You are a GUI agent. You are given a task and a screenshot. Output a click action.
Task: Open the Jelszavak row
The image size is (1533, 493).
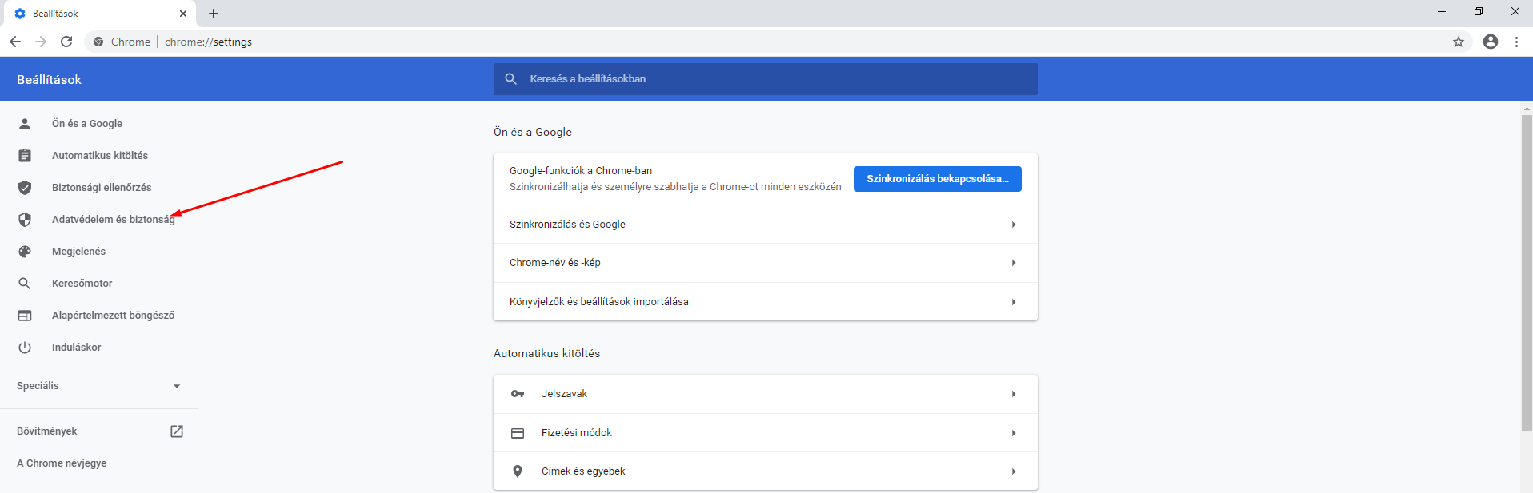coord(765,394)
